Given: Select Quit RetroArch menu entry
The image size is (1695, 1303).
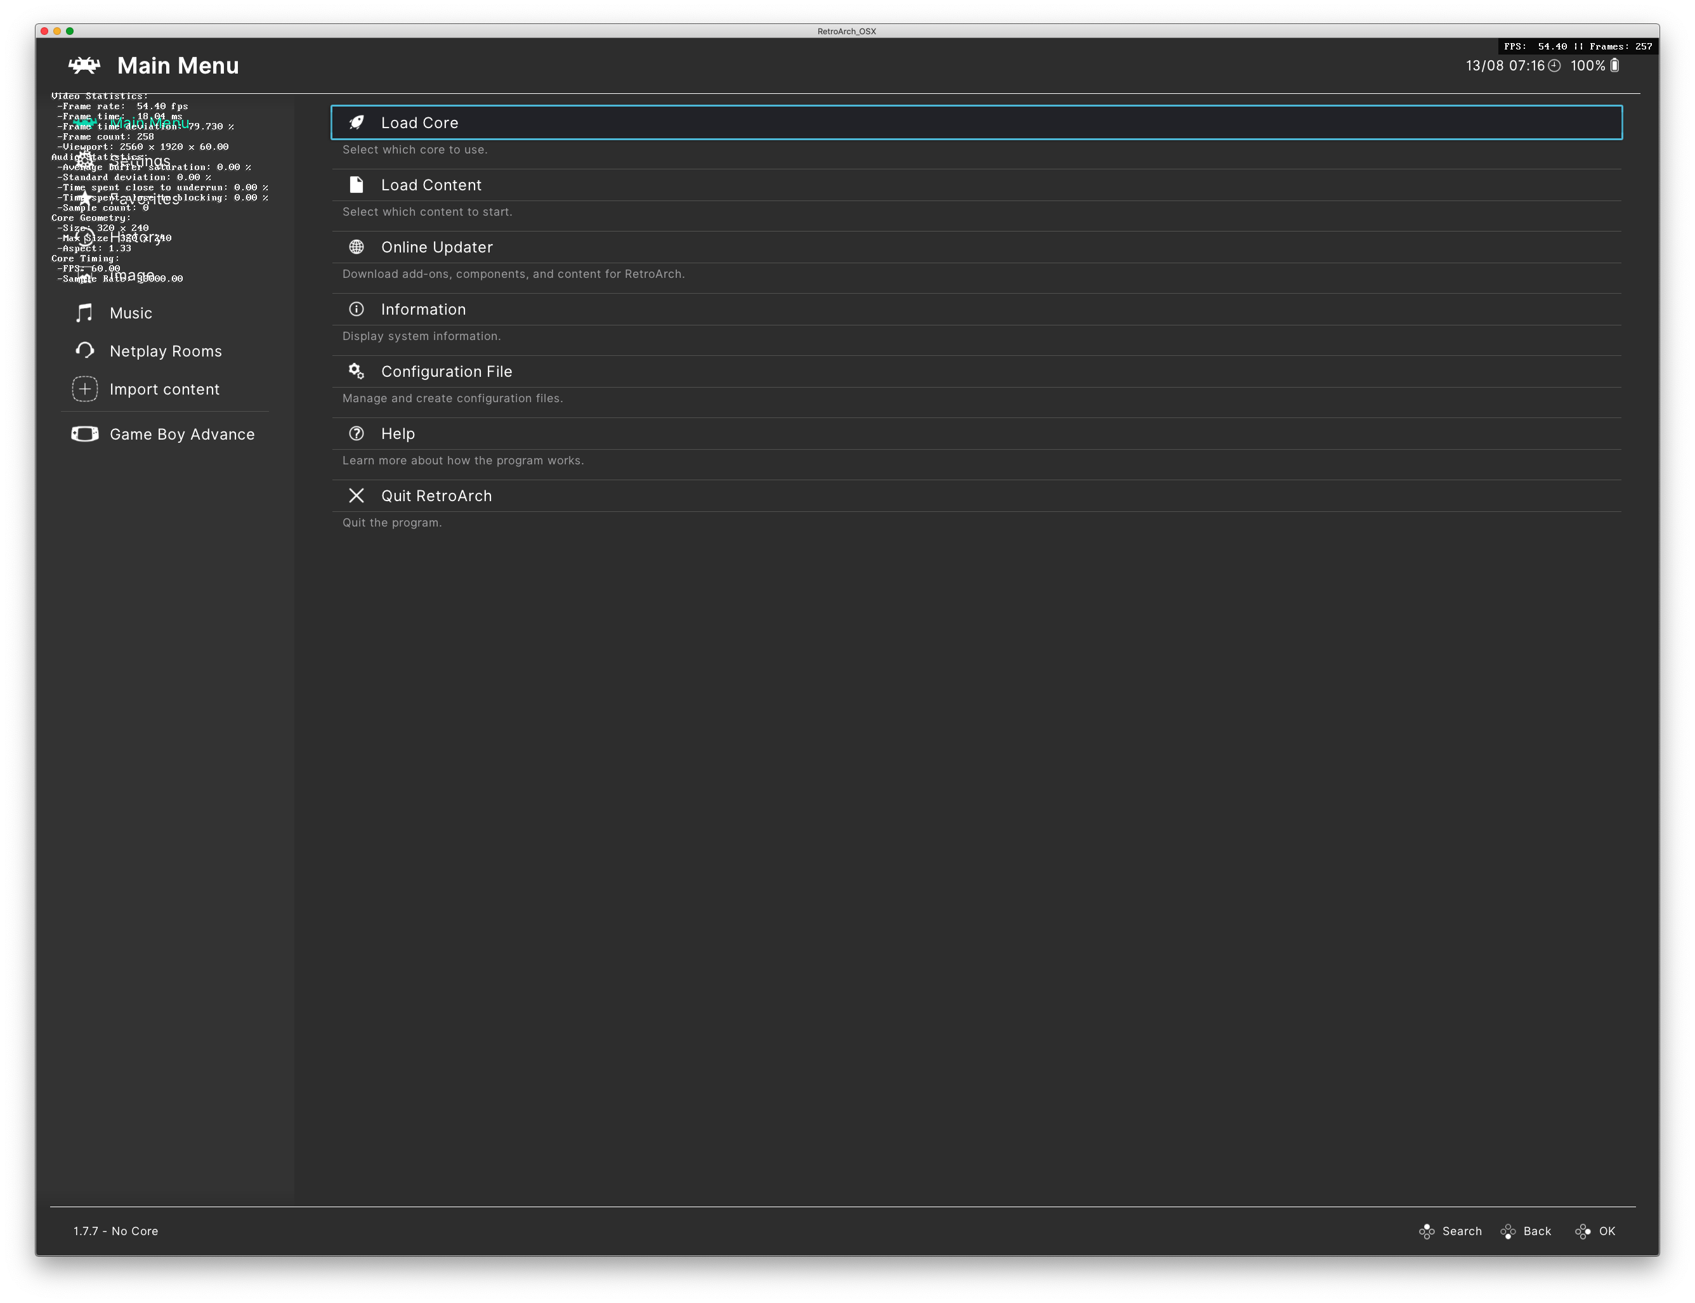Looking at the screenshot, I should pos(436,495).
